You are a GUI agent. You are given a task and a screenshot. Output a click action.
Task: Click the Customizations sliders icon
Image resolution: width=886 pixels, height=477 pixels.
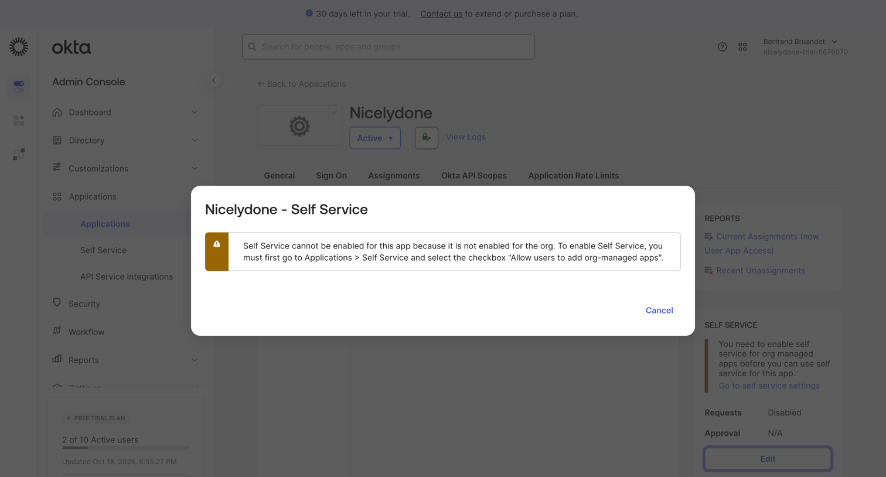(x=57, y=168)
